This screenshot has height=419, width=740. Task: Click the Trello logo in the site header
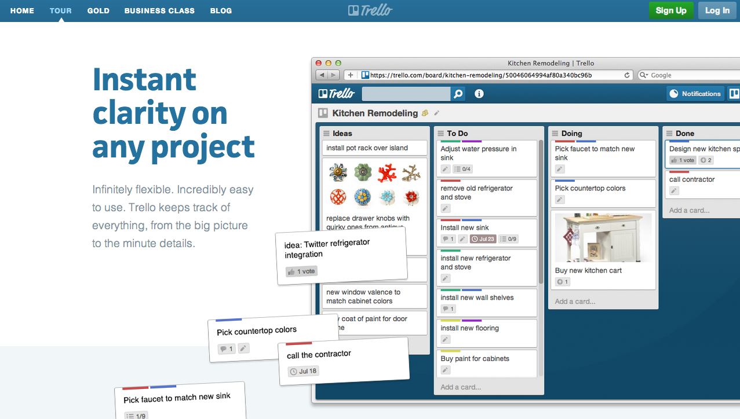(370, 10)
